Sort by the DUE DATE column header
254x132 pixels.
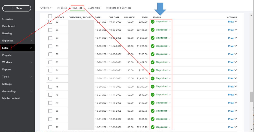point(114,18)
